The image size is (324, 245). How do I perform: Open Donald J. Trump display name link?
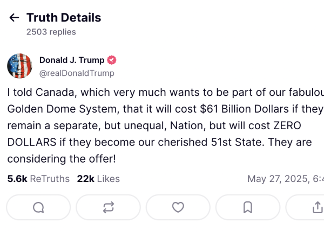coord(72,60)
